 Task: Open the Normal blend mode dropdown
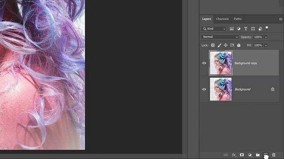point(220,37)
